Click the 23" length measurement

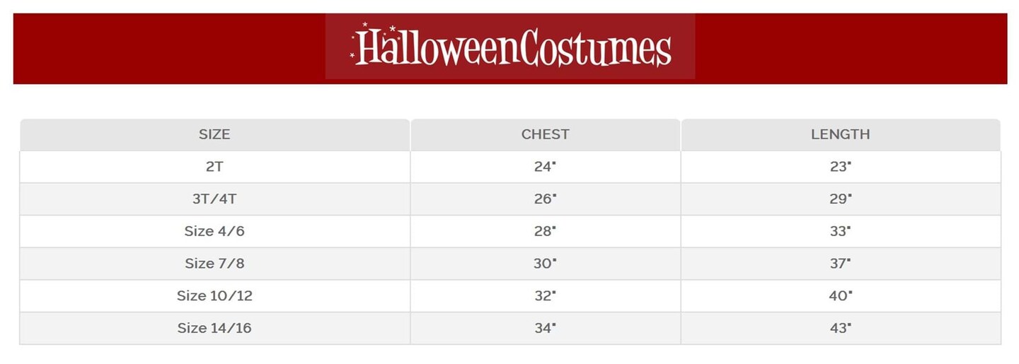pyautogui.click(x=840, y=167)
